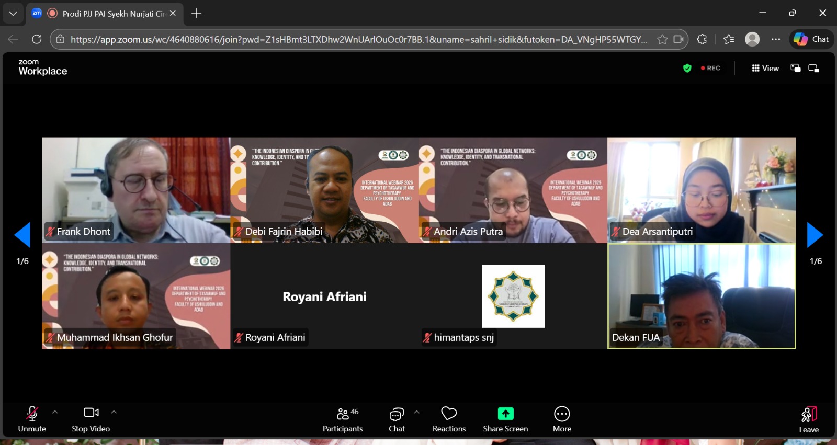
Task: Open the Reactions menu
Action: click(449, 419)
